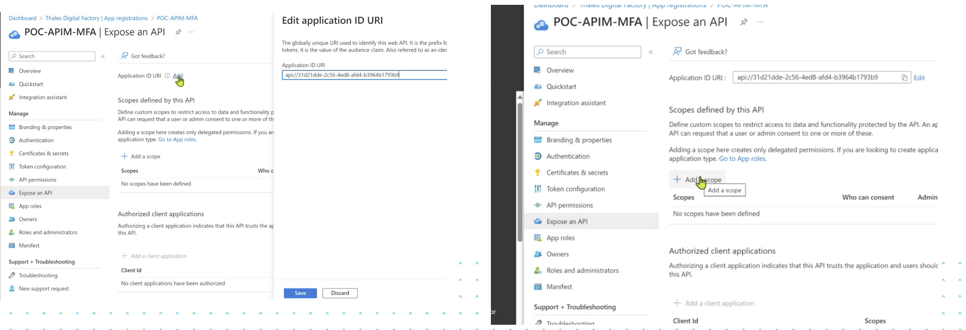Click the Who can consent column header in right panel
The width and height of the screenshot is (966, 330).
(868, 197)
